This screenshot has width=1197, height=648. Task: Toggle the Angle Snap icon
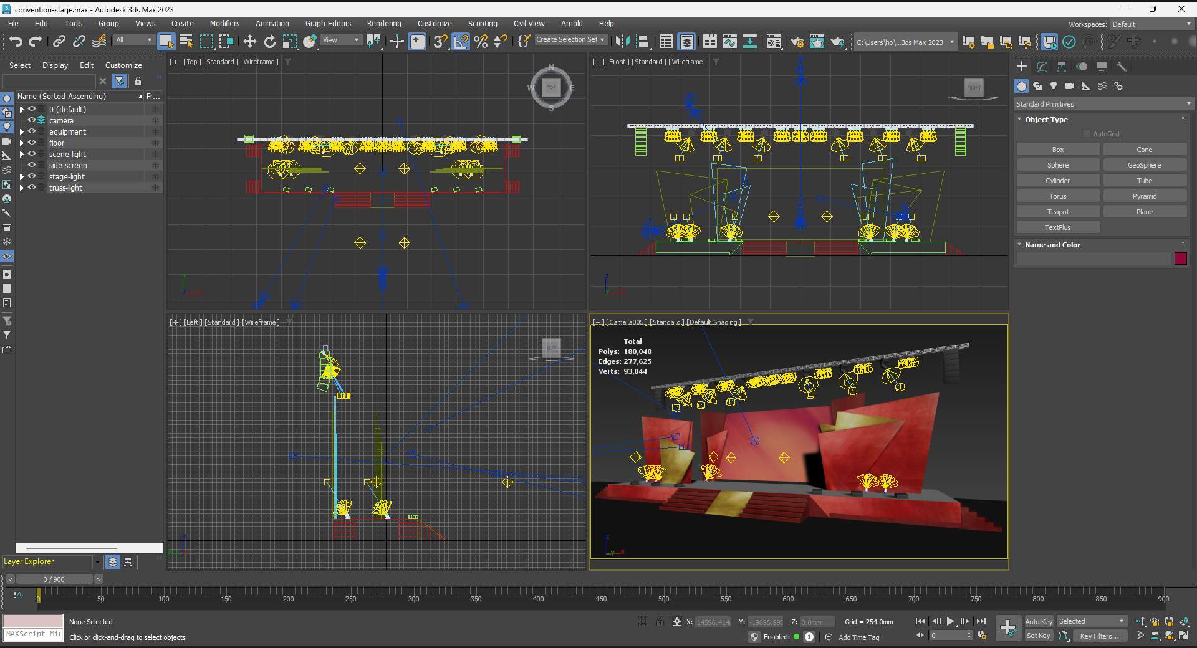[x=461, y=42]
